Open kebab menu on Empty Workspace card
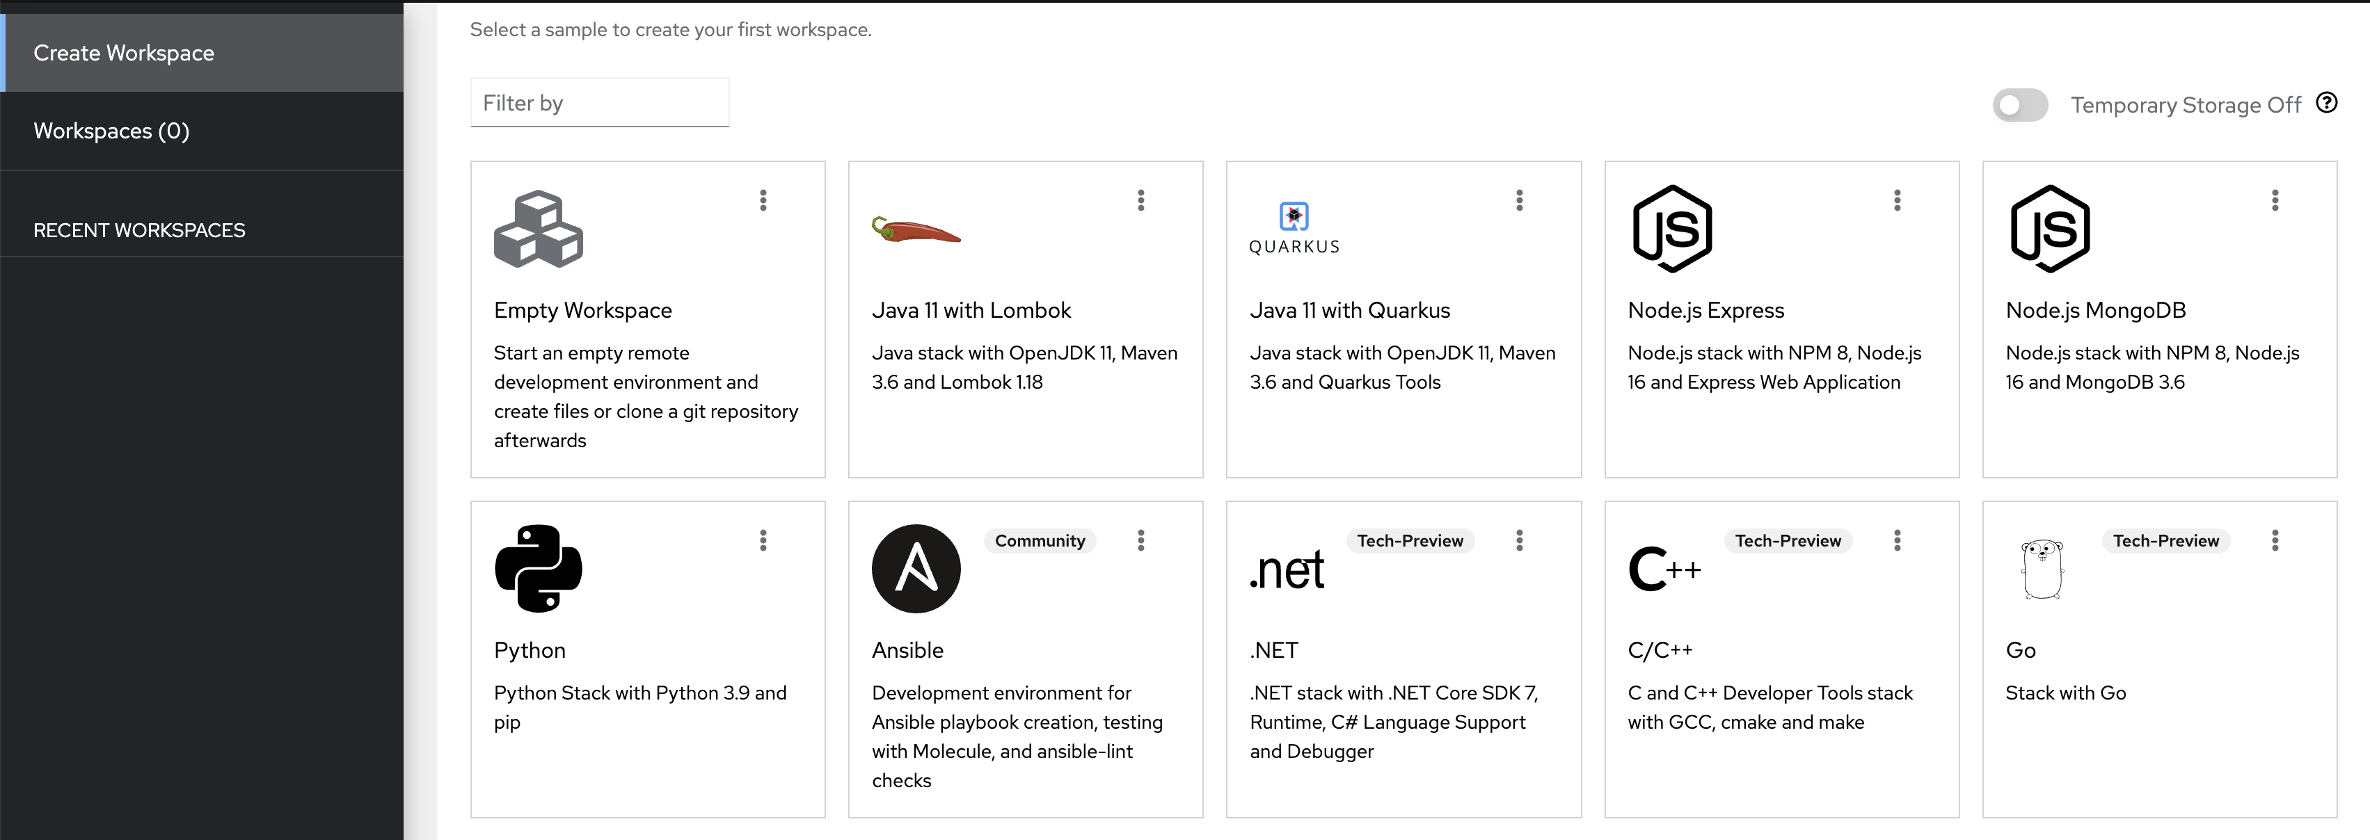This screenshot has height=840, width=2370. (x=763, y=200)
